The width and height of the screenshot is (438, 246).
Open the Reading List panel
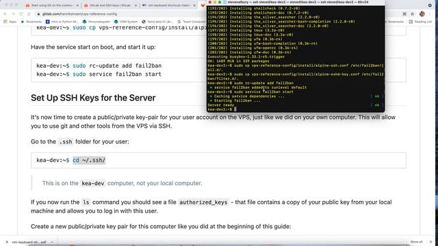420,21
